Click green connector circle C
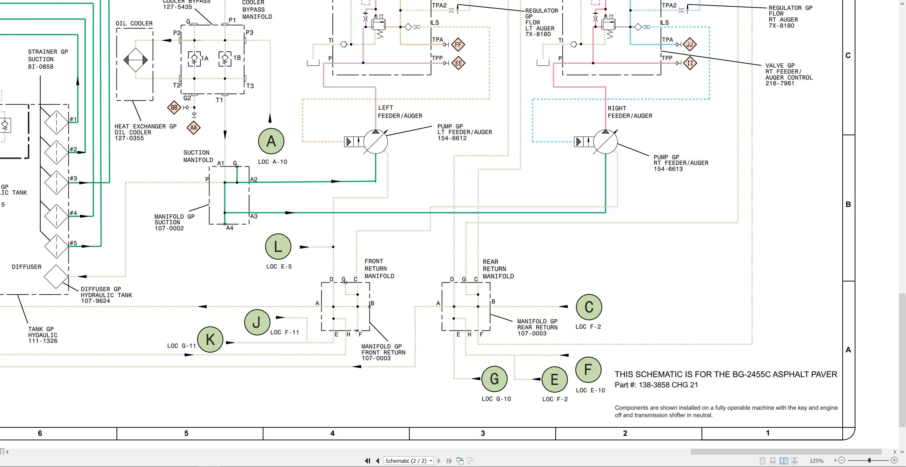Viewport: 906px width, 467px height. [x=589, y=307]
